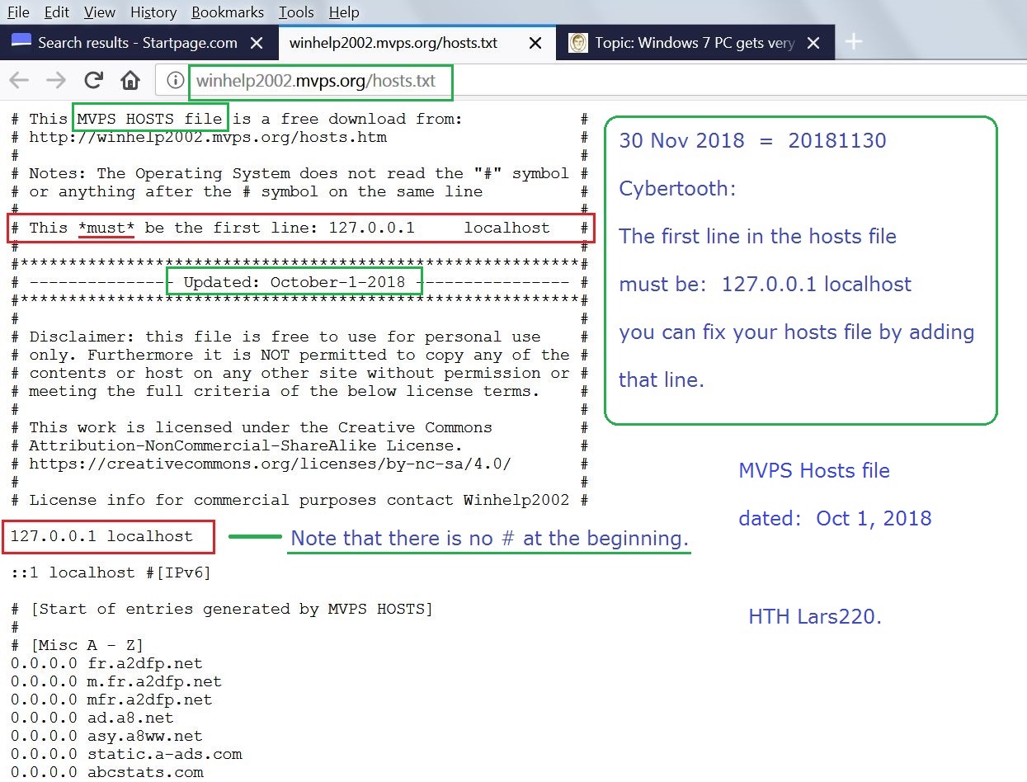Open the Tools menu
The height and width of the screenshot is (782, 1027).
[x=296, y=12]
